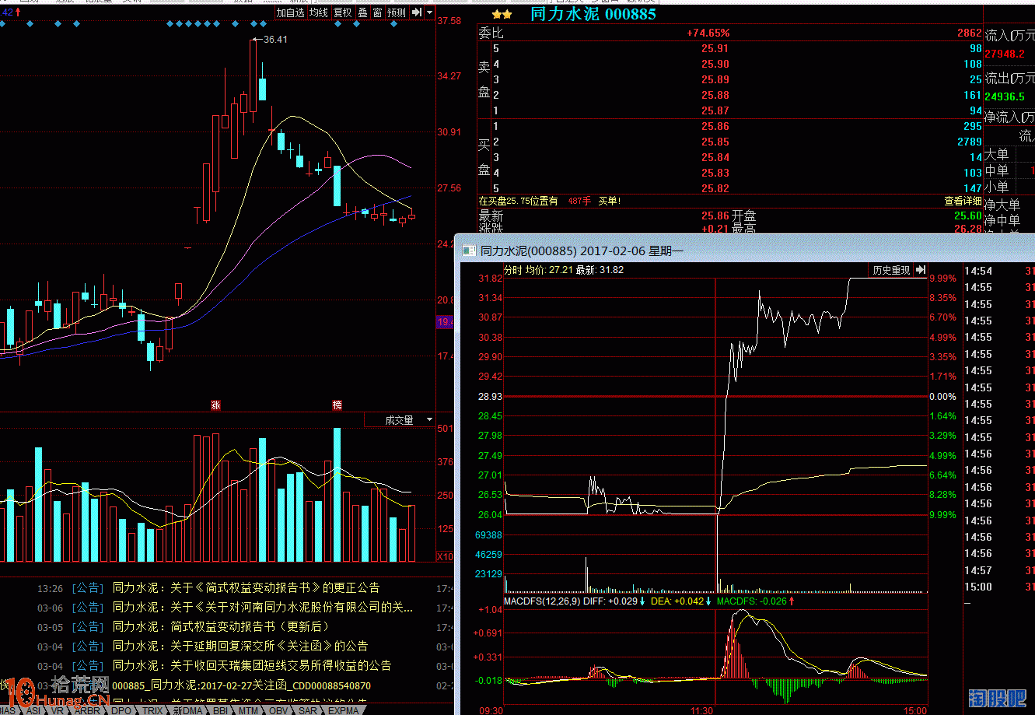The width and height of the screenshot is (1035, 715).
Task: Toggle the 叠 overlay option
Action: click(362, 12)
